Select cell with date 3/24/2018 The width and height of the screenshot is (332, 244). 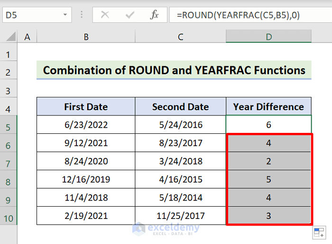coord(180,161)
